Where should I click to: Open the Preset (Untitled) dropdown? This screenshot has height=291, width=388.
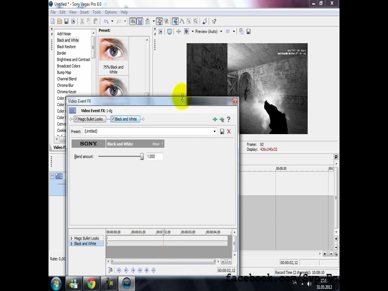point(214,131)
